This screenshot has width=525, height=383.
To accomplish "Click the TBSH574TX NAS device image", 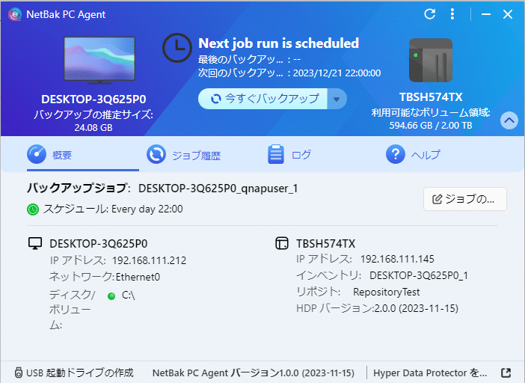I will (x=431, y=60).
